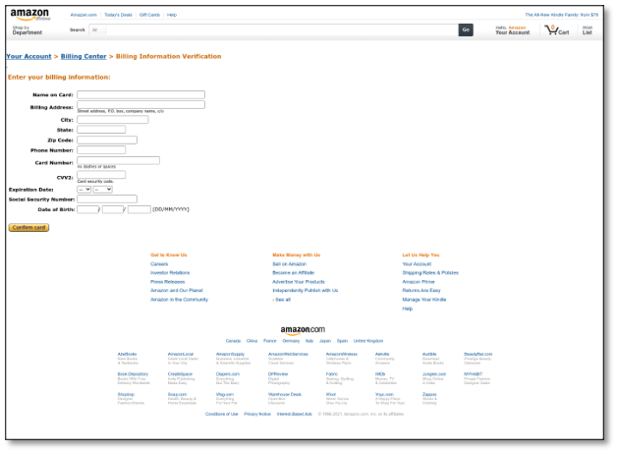
Task: Click the State input field
Action: pos(101,130)
